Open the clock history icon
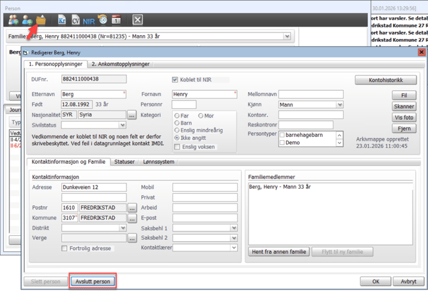Viewport: 428px width, 291px height. (102, 20)
